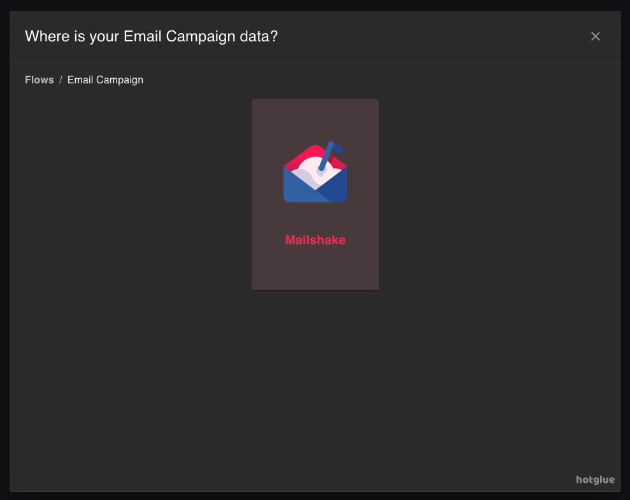Open the hotglue branding link
The height and width of the screenshot is (500, 630).
coord(595,480)
